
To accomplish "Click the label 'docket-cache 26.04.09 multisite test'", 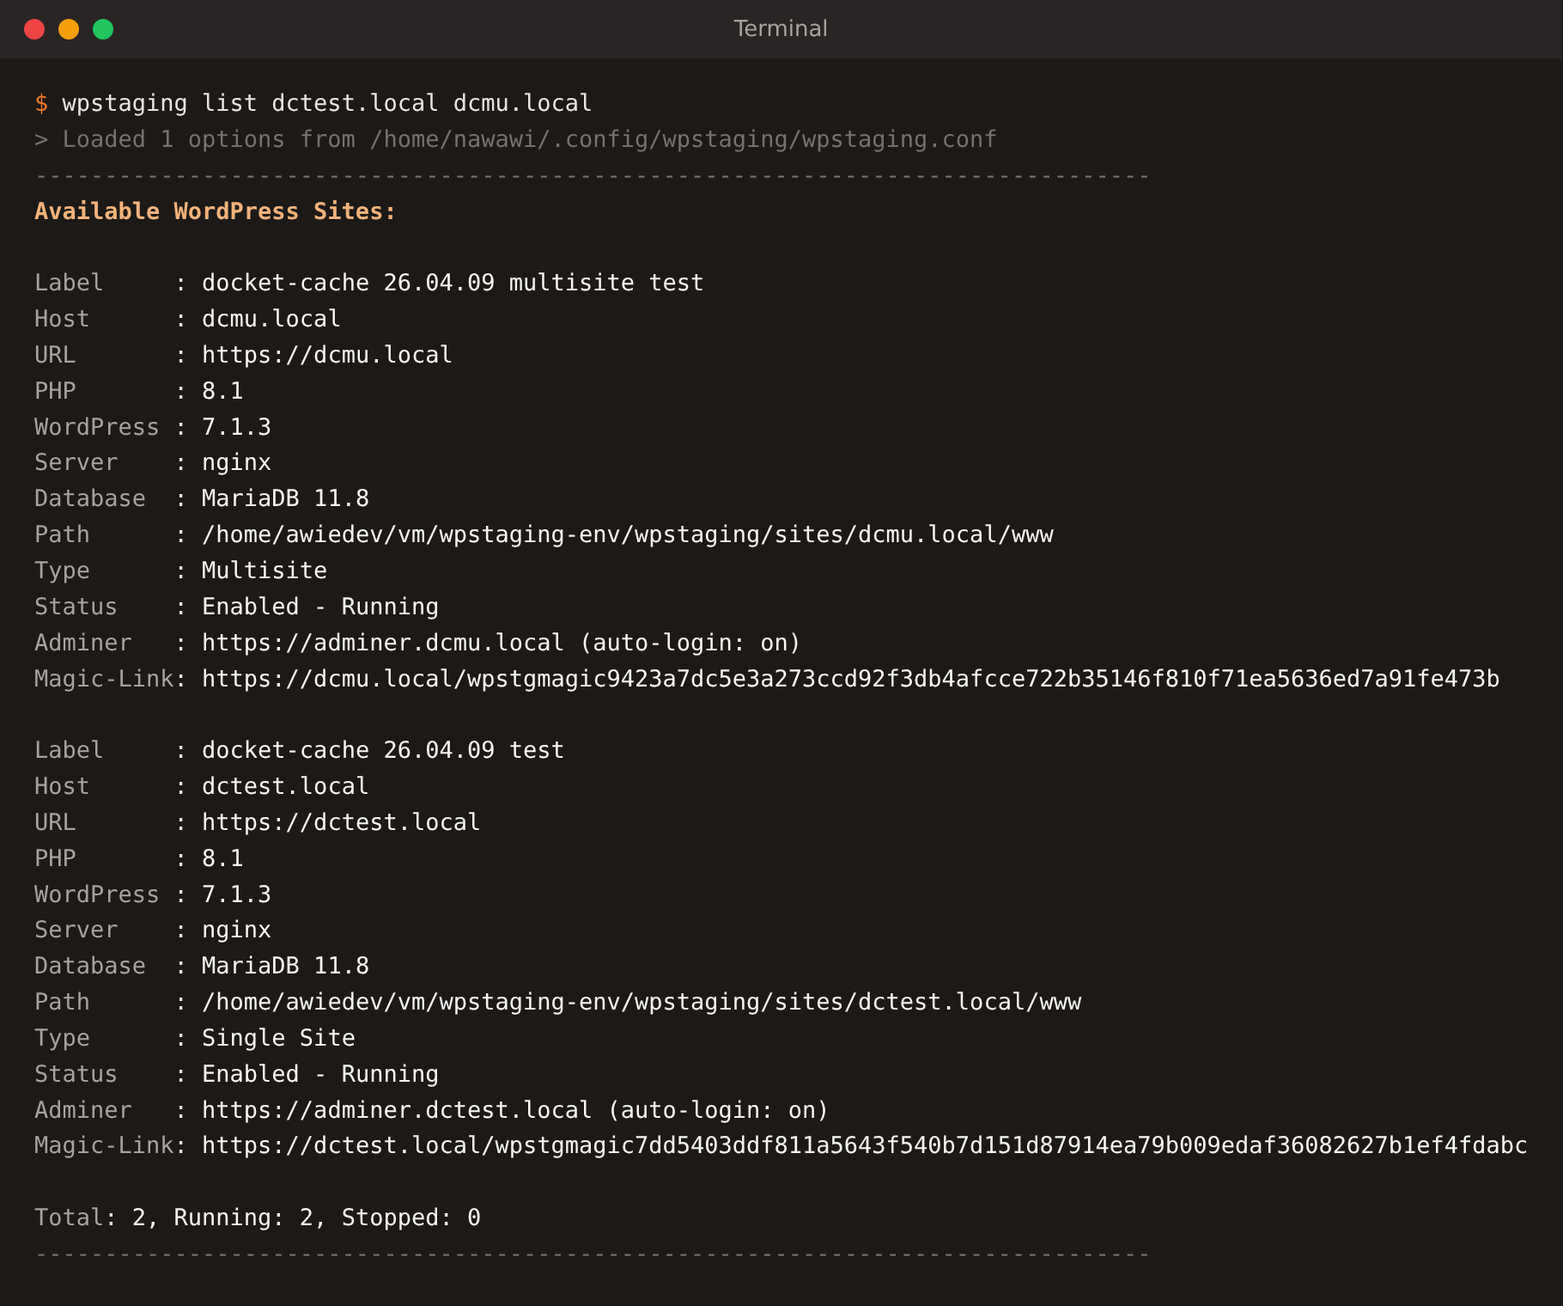I will click(453, 283).
